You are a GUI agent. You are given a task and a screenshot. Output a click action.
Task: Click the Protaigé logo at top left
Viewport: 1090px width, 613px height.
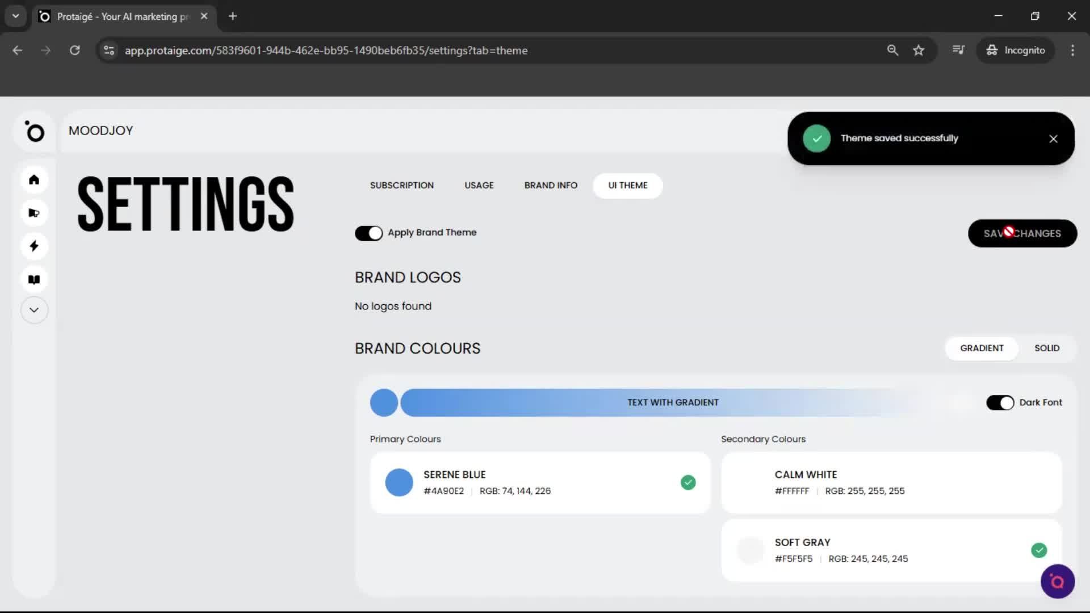pyautogui.click(x=35, y=132)
